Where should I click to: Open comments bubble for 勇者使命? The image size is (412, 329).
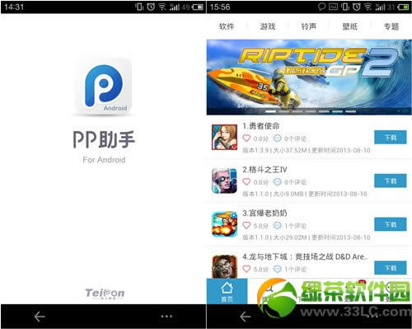[277, 139]
